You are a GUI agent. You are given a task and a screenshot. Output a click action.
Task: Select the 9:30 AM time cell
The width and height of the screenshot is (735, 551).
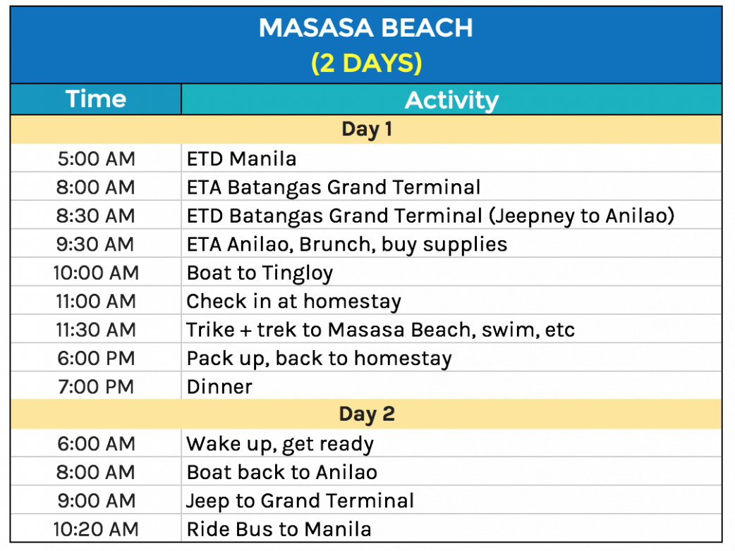click(96, 244)
